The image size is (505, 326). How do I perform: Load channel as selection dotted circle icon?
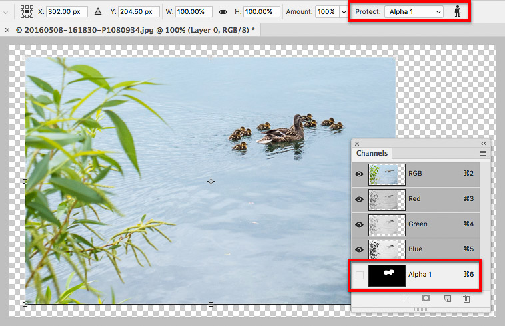tap(407, 298)
